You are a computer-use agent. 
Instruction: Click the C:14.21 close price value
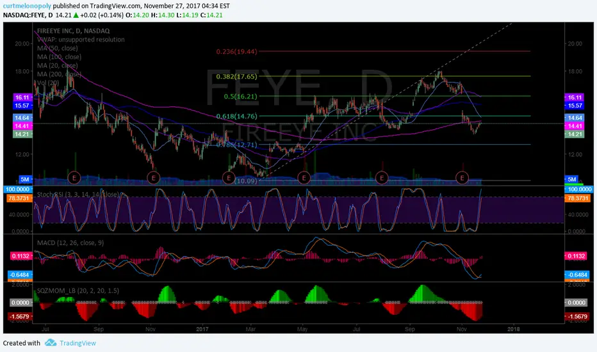tap(211, 15)
